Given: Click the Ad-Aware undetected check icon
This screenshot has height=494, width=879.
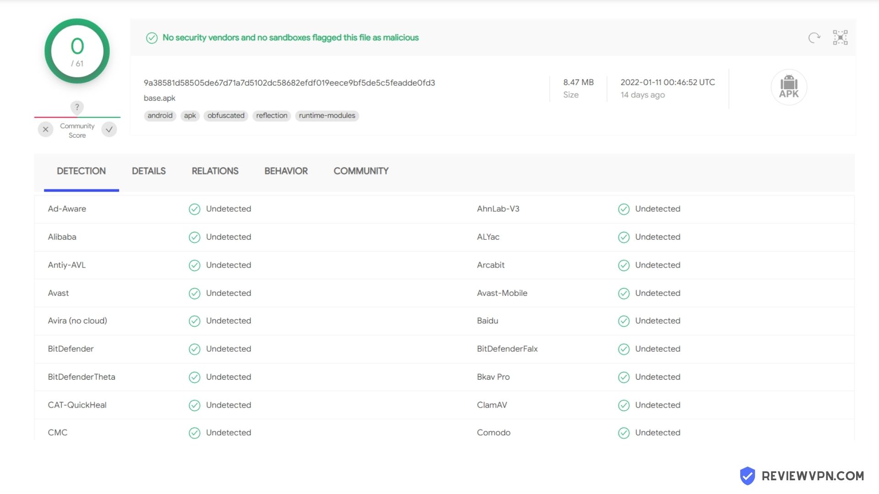Looking at the screenshot, I should pyautogui.click(x=195, y=209).
